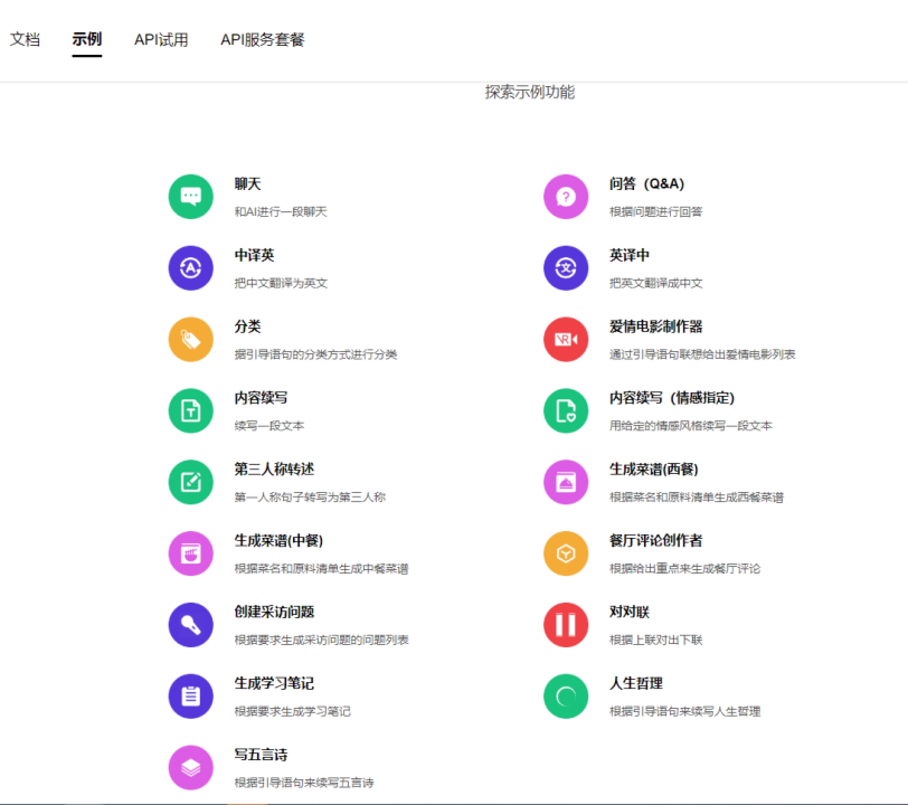The height and width of the screenshot is (805, 908).
Task: Click the 探索示例功能 heading text
Action: [x=530, y=92]
